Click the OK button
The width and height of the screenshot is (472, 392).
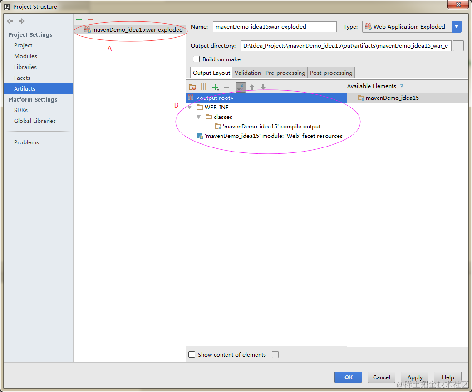pyautogui.click(x=348, y=377)
